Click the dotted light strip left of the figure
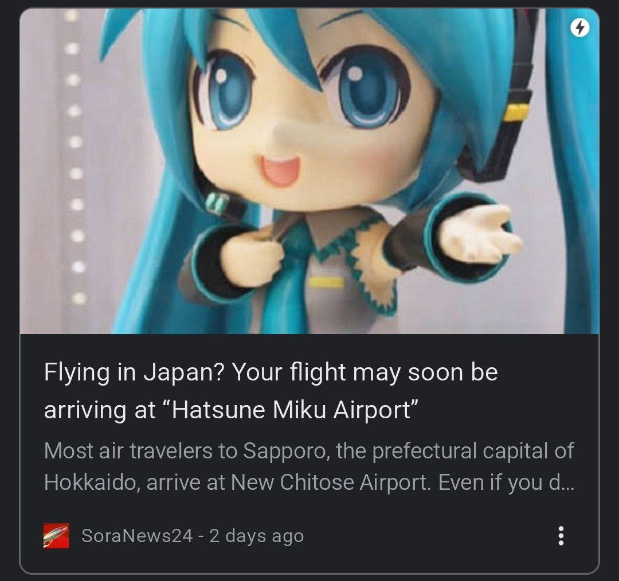Screen dimensions: 619x581 click(75, 158)
